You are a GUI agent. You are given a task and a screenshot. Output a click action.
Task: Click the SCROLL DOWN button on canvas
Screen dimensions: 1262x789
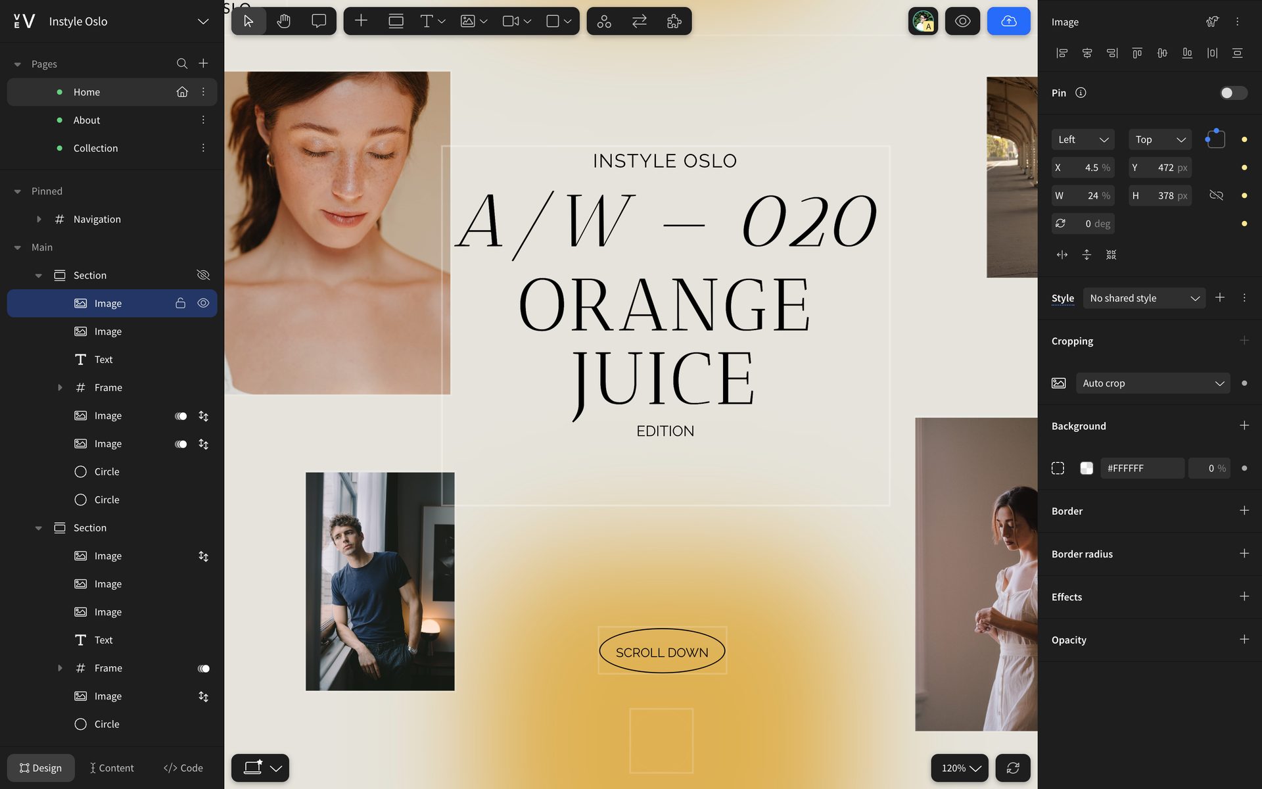(x=662, y=652)
